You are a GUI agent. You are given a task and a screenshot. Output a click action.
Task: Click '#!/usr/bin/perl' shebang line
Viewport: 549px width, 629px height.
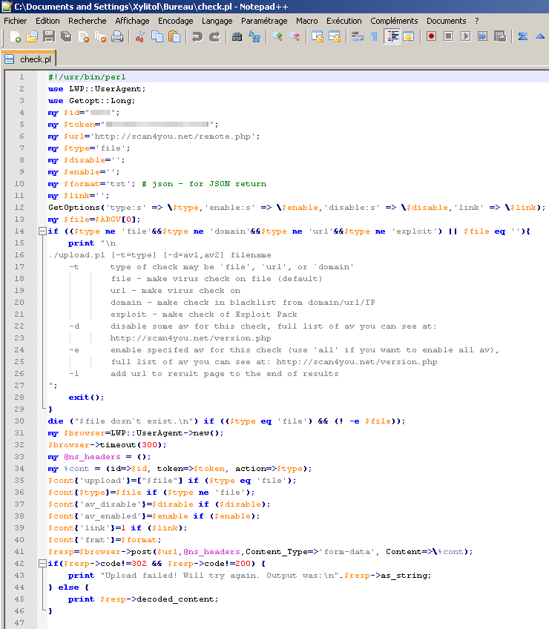pos(87,77)
